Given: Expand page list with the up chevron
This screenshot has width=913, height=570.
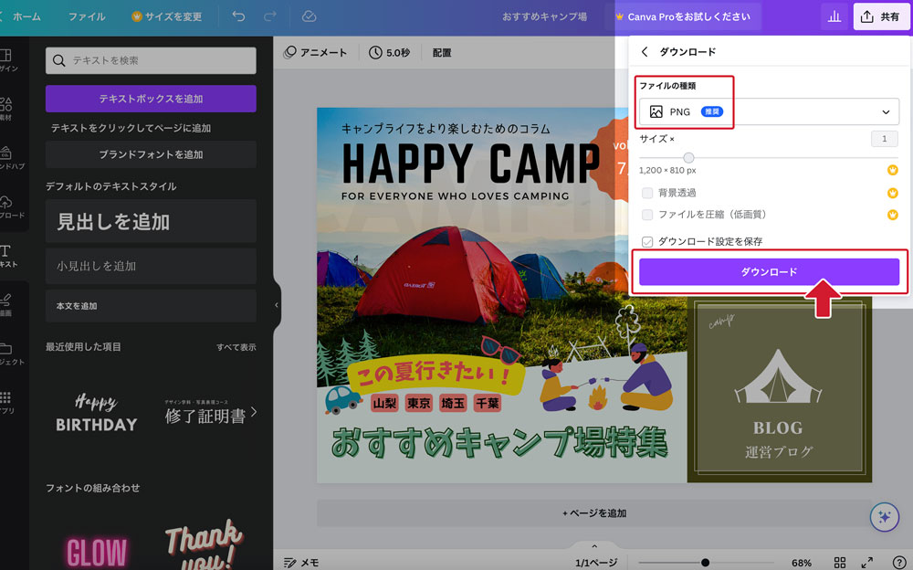Looking at the screenshot, I should [594, 546].
